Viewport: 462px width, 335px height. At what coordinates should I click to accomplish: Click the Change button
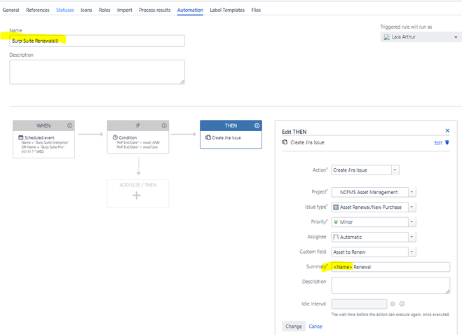tap(294, 326)
